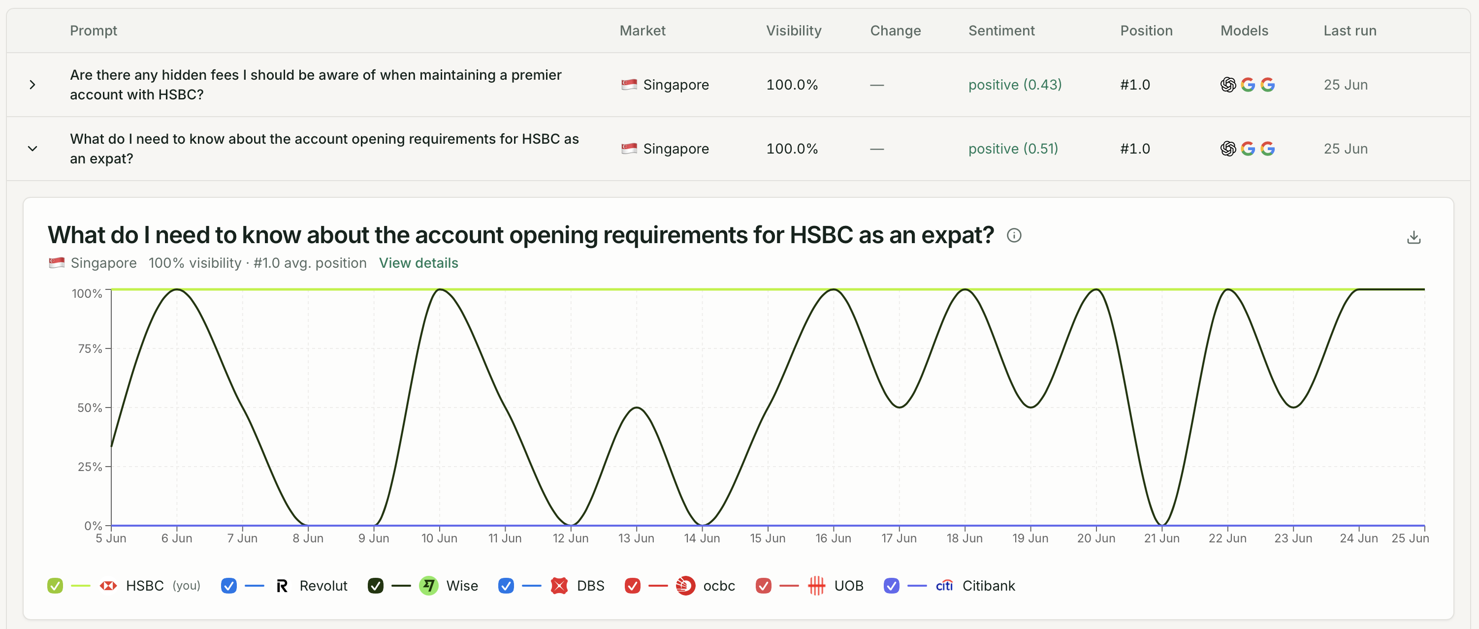Click the #1.0 position in account opening row
The width and height of the screenshot is (1479, 629).
1135,149
